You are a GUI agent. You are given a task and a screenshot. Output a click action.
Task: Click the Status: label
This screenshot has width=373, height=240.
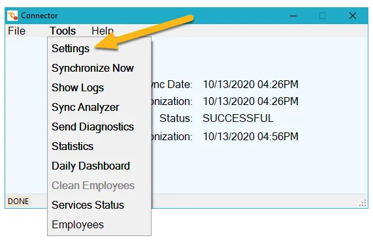[x=176, y=118]
